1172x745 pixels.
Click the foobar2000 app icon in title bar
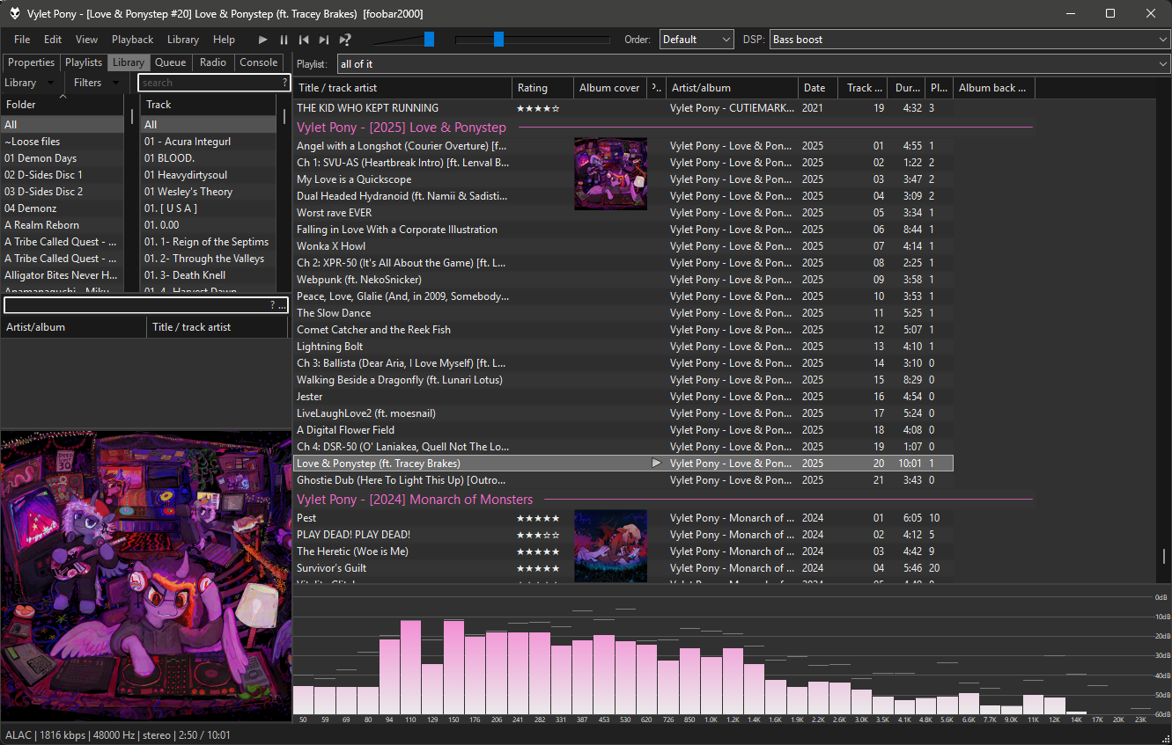point(14,13)
